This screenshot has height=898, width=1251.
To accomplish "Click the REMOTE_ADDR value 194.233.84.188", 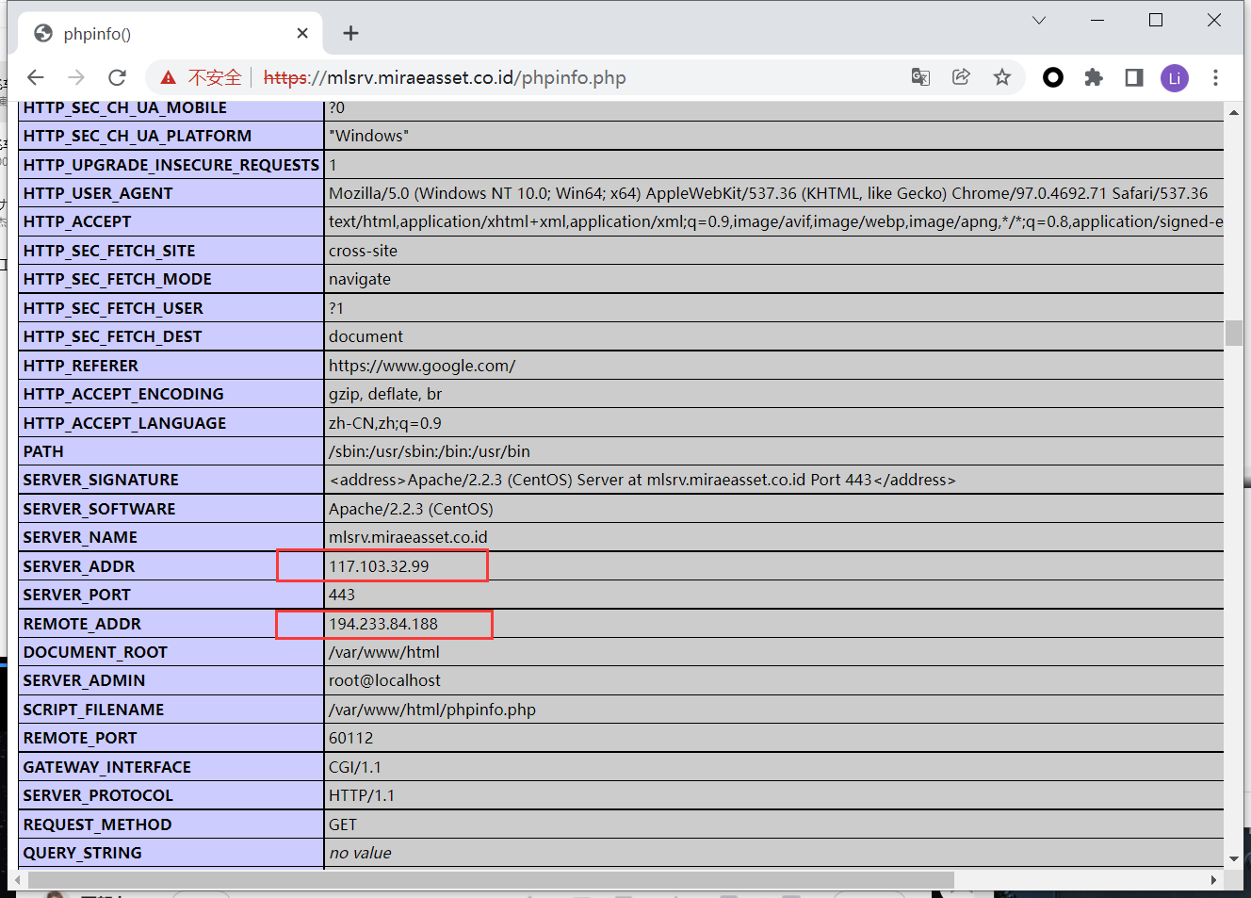I will 383,624.
